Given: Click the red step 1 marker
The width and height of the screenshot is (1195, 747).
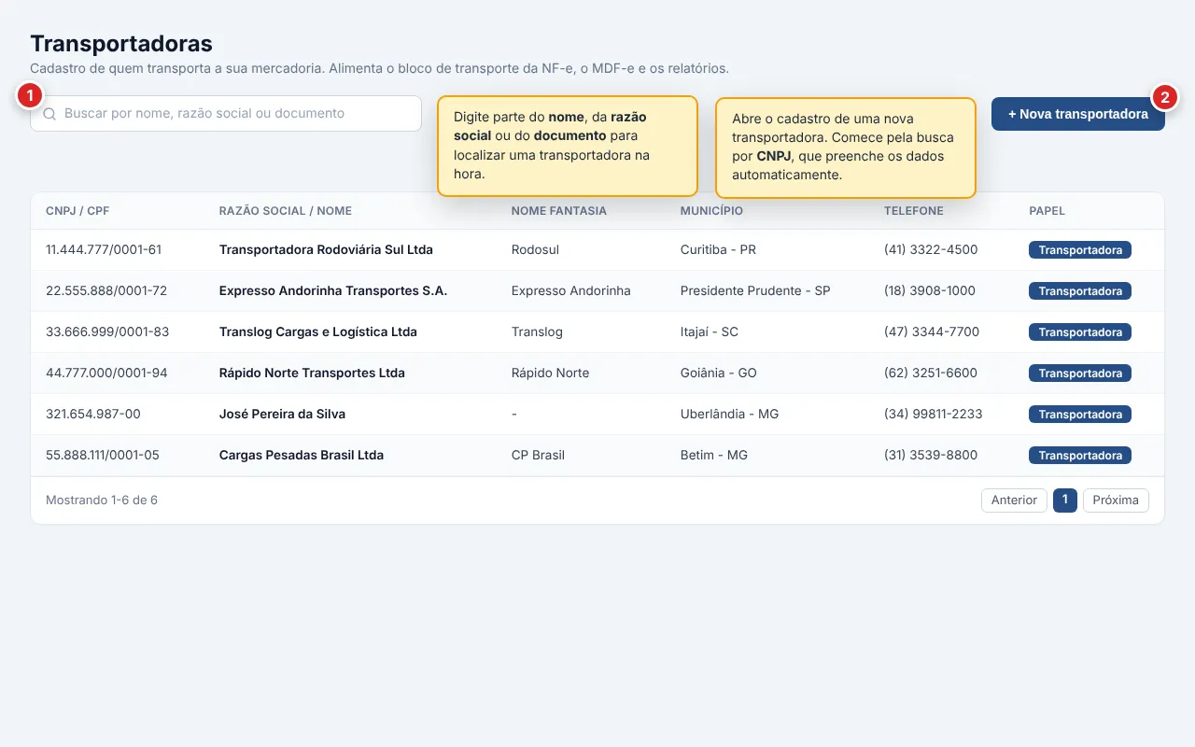Looking at the screenshot, I should pyautogui.click(x=30, y=95).
